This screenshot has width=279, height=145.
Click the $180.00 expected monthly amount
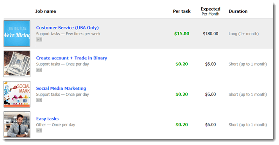coord(210,34)
